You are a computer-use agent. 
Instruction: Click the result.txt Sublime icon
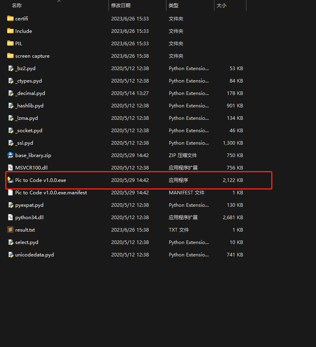[10, 230]
